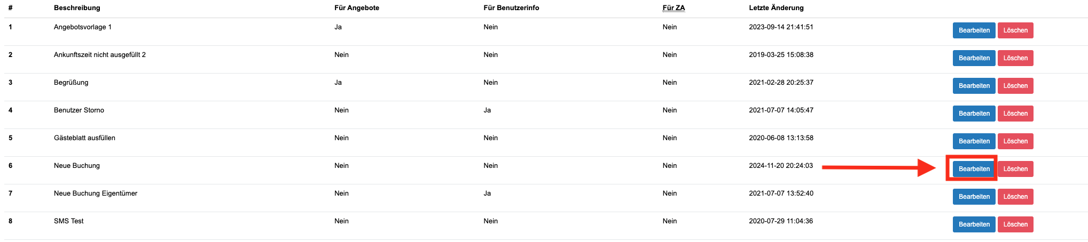
Task: Click Bearbeiten for Gästeblatt ausfüllen
Action: pyautogui.click(x=973, y=141)
